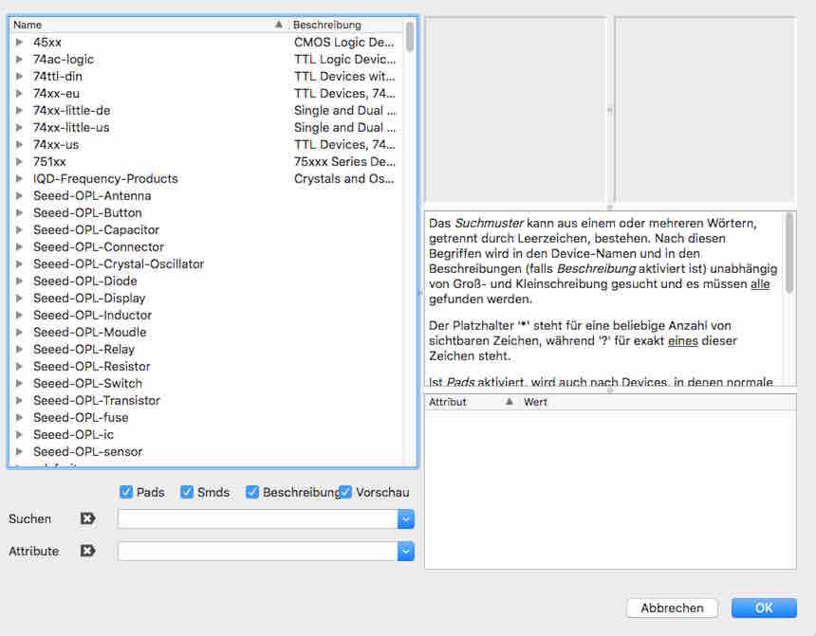Viewport: 816px width, 636px height.
Task: Focus the Suchen input field
Action: pos(257,519)
